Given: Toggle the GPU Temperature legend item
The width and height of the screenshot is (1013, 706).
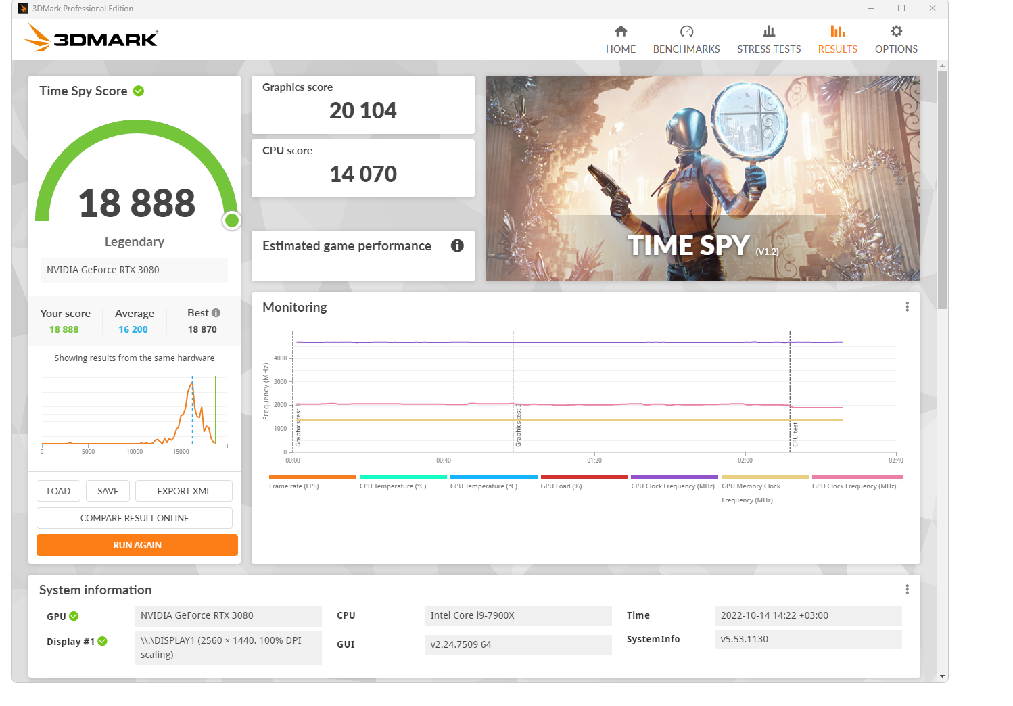Looking at the screenshot, I should [x=493, y=482].
